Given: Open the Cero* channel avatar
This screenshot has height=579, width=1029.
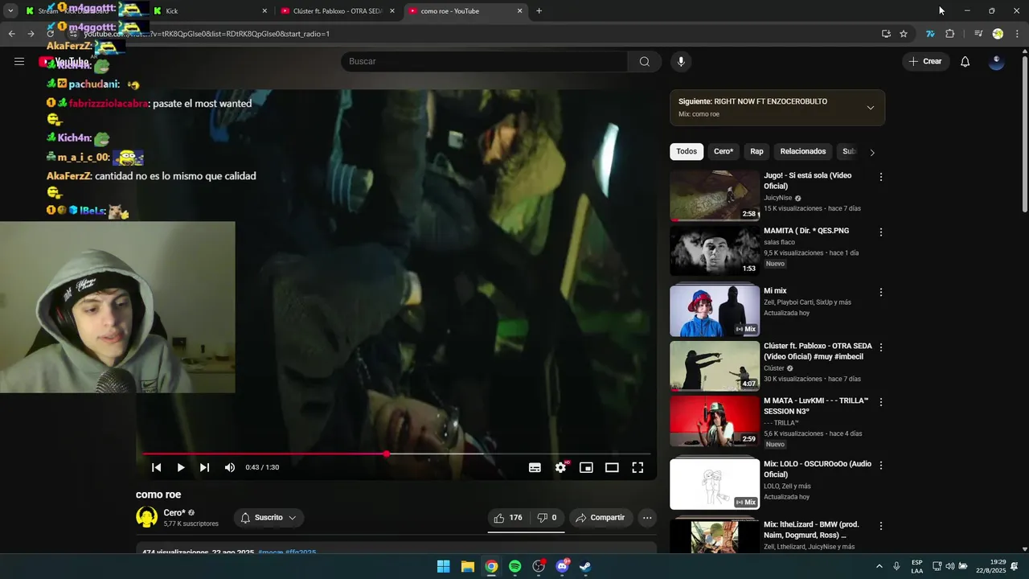Looking at the screenshot, I should (147, 517).
